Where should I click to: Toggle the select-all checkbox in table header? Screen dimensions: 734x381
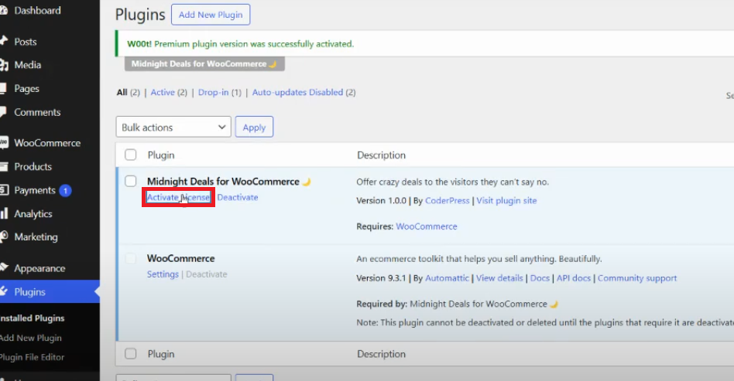click(131, 155)
